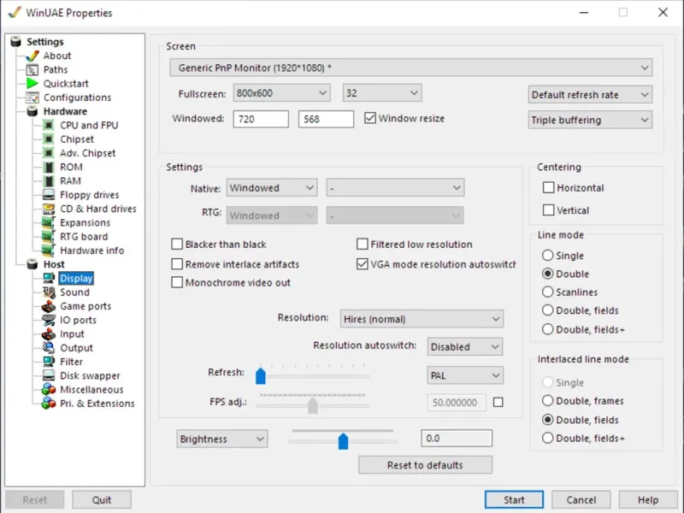Click the Sound speaker icon

(49, 292)
